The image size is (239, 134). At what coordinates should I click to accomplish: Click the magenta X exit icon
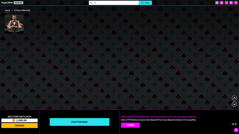point(236,3)
